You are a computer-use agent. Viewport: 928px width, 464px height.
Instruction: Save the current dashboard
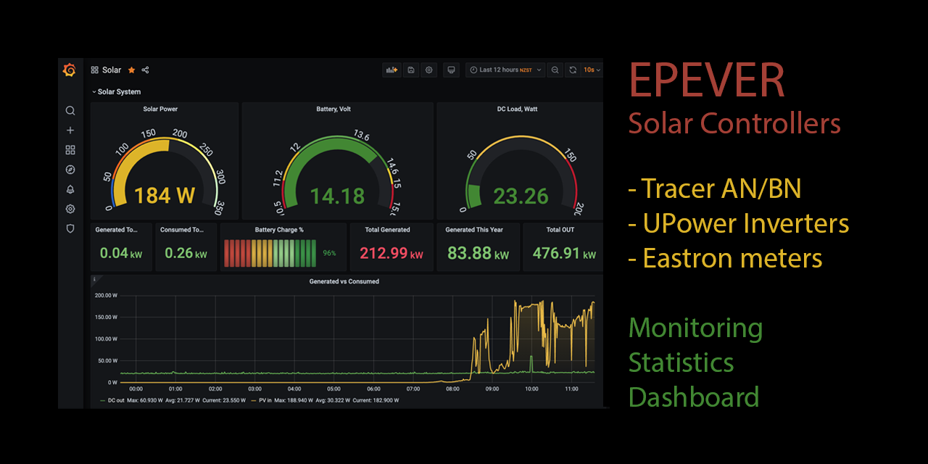click(x=411, y=70)
